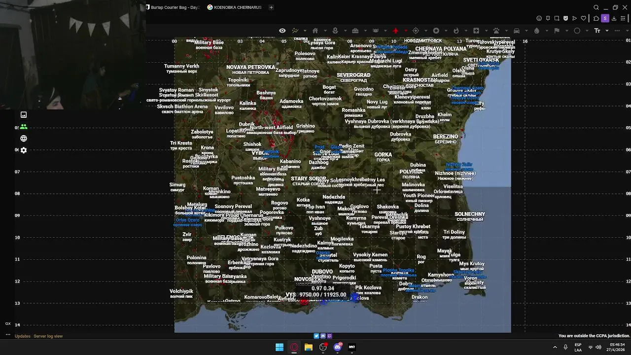The width and height of the screenshot is (631, 355).
Task: Select the route path marker tool
Action: tap(295, 31)
